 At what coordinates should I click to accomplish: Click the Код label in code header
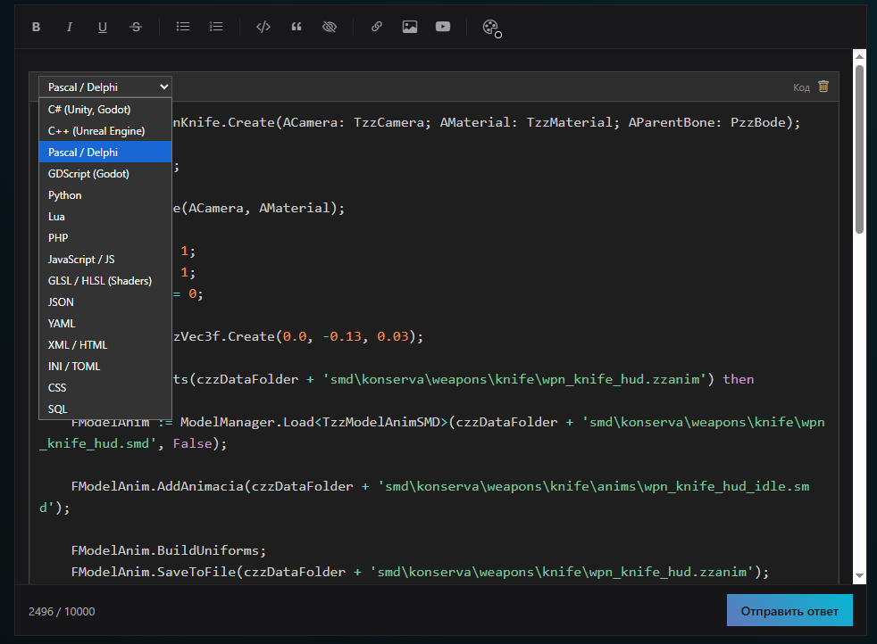point(801,87)
